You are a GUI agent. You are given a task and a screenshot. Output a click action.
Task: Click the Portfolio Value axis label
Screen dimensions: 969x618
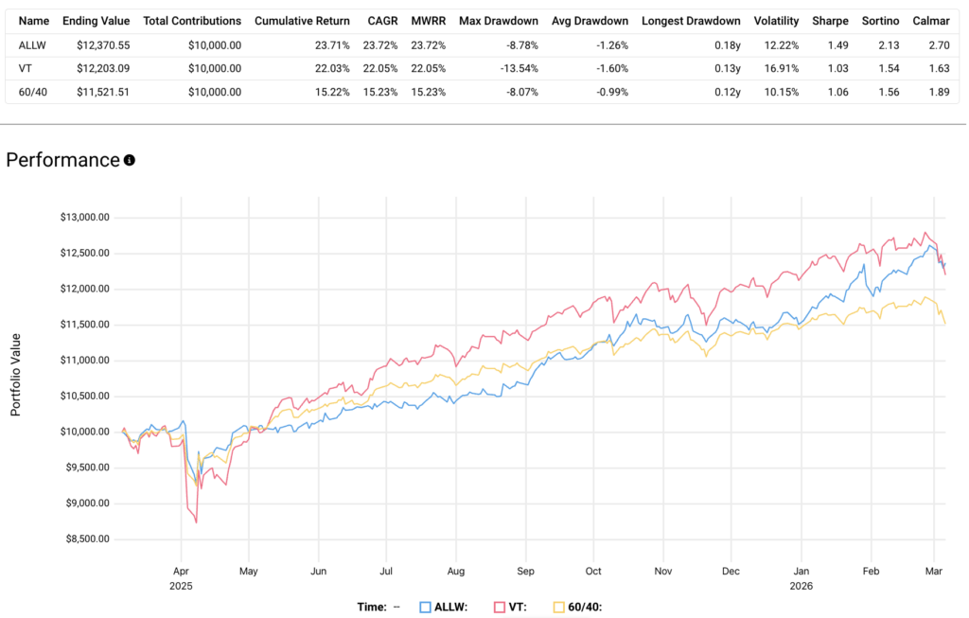[x=15, y=375]
